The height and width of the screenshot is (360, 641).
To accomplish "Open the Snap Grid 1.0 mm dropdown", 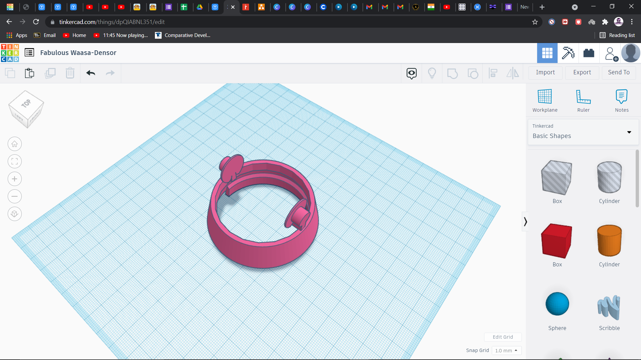I will (506, 350).
